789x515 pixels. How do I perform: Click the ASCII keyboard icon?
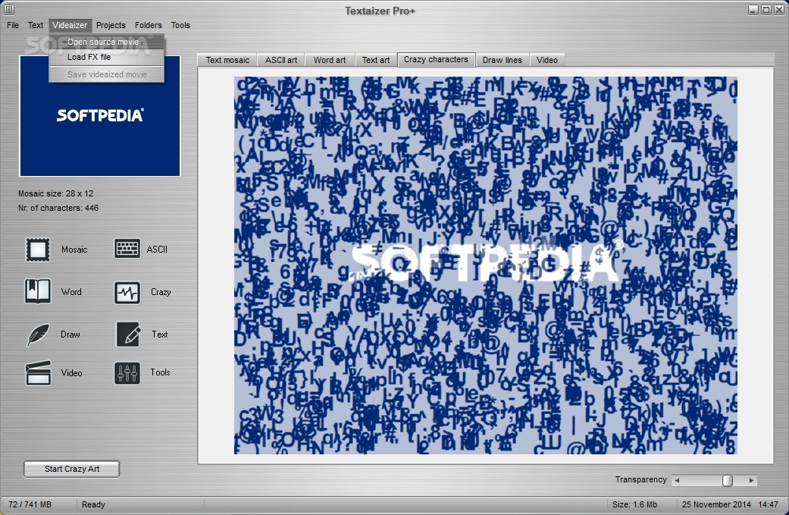click(x=127, y=249)
